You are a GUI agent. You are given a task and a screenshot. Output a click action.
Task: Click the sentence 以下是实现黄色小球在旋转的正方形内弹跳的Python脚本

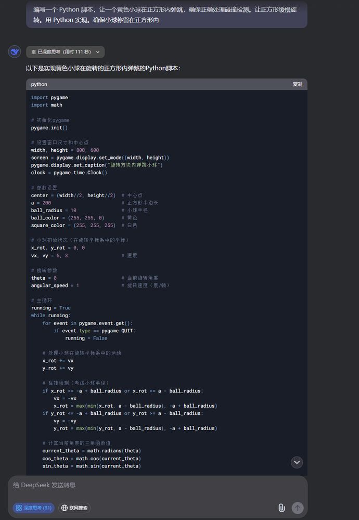(x=102, y=68)
